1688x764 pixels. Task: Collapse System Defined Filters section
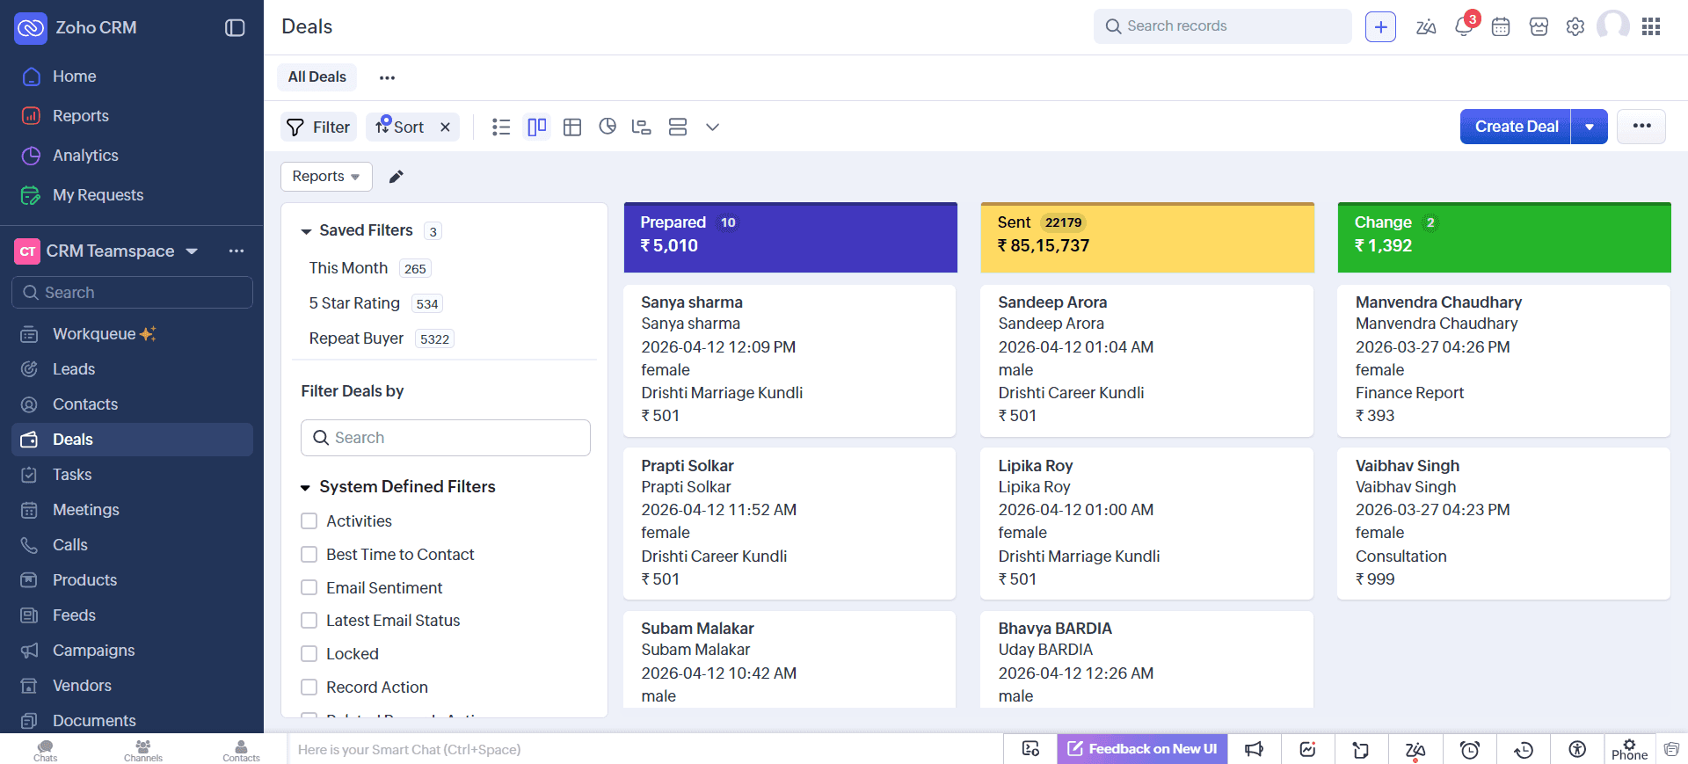click(306, 488)
